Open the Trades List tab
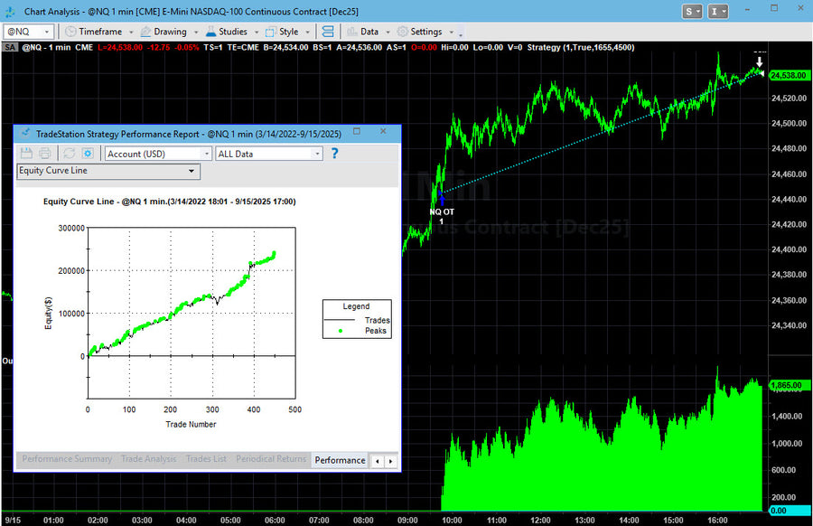This screenshot has height=526, width=813. tap(206, 459)
